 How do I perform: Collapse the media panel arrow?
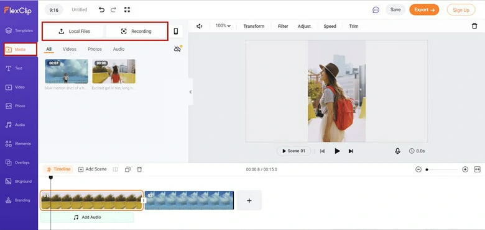click(x=190, y=92)
